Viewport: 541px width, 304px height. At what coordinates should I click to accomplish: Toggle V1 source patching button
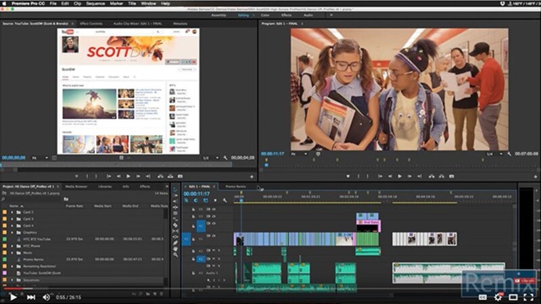pyautogui.click(x=187, y=238)
